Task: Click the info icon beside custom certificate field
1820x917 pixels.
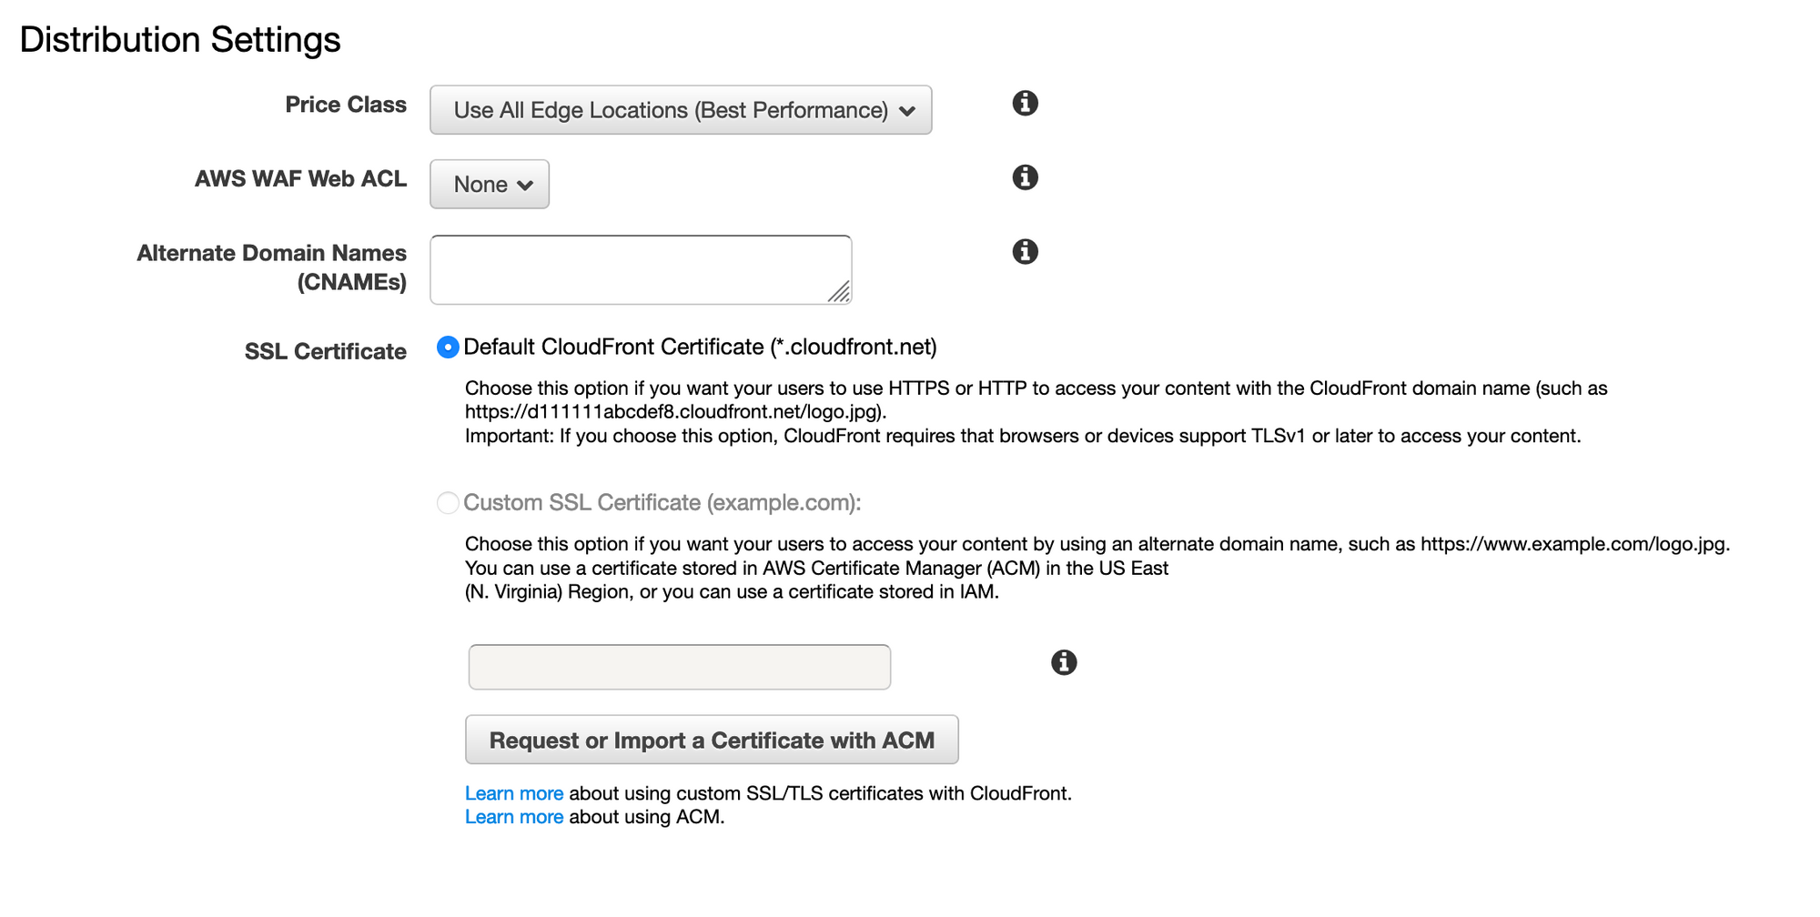Action: point(1064,662)
